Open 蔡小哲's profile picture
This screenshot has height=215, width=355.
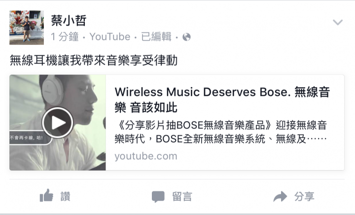(27, 28)
